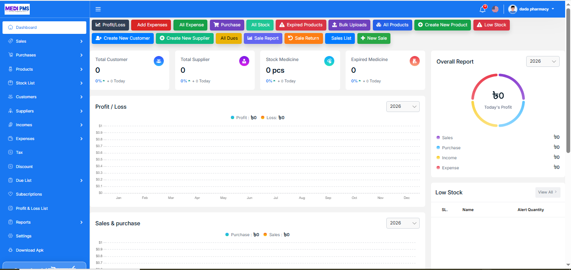Click the All Dues button
This screenshot has width=571, height=270.
(229, 38)
